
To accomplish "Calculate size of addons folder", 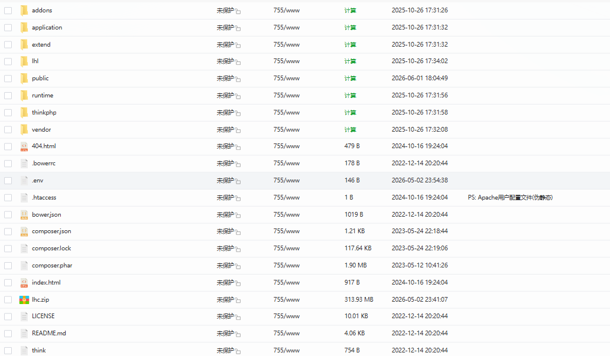I will point(350,11).
